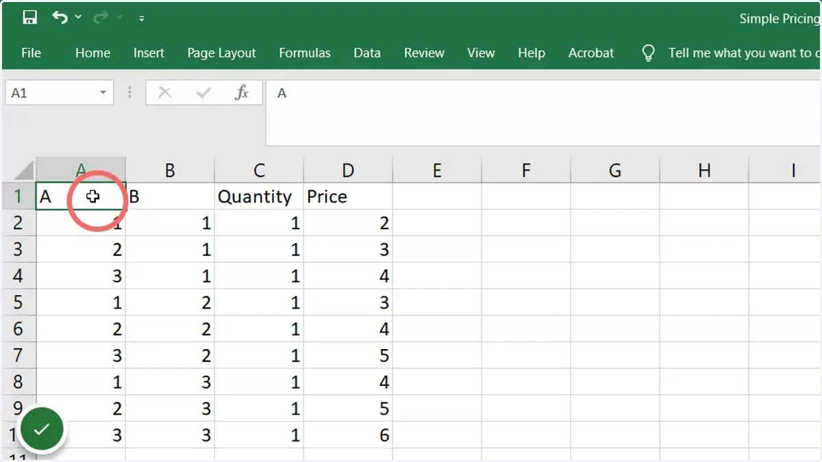Select cell D7 with price 5
822x462 pixels.
click(348, 356)
